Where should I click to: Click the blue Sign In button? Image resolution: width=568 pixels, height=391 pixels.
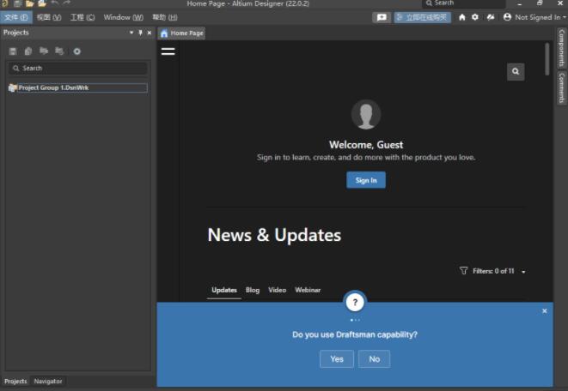click(x=366, y=180)
